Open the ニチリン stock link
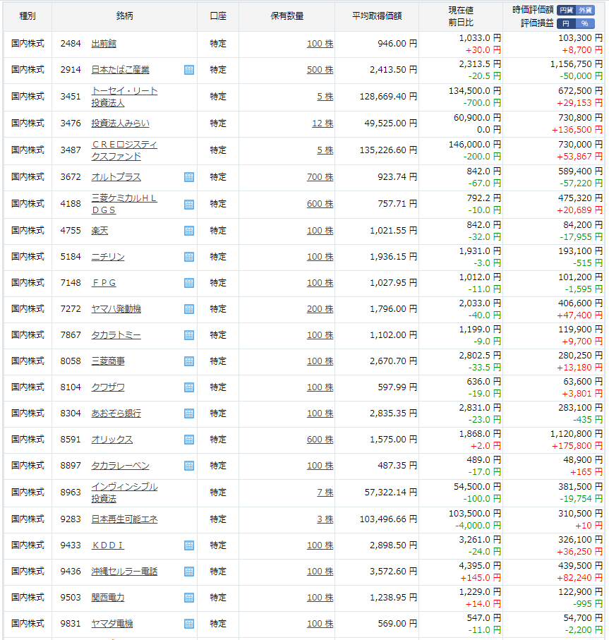This screenshot has width=609, height=640. coord(108,257)
